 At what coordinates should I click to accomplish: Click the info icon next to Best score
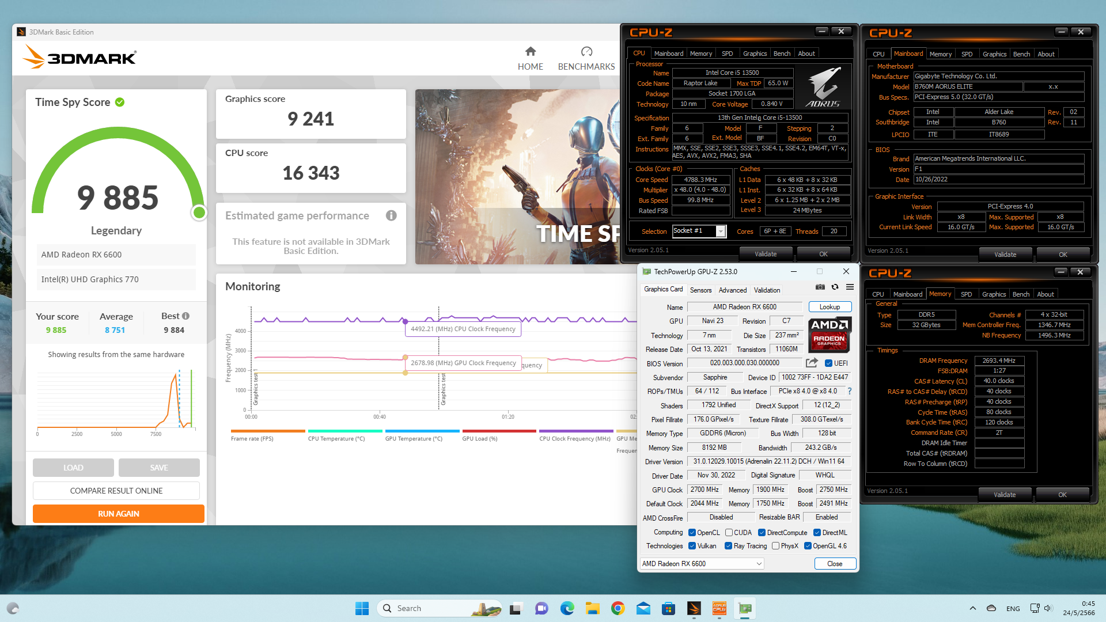[185, 316]
